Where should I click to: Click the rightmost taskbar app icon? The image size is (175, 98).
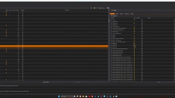(x=116, y=96)
